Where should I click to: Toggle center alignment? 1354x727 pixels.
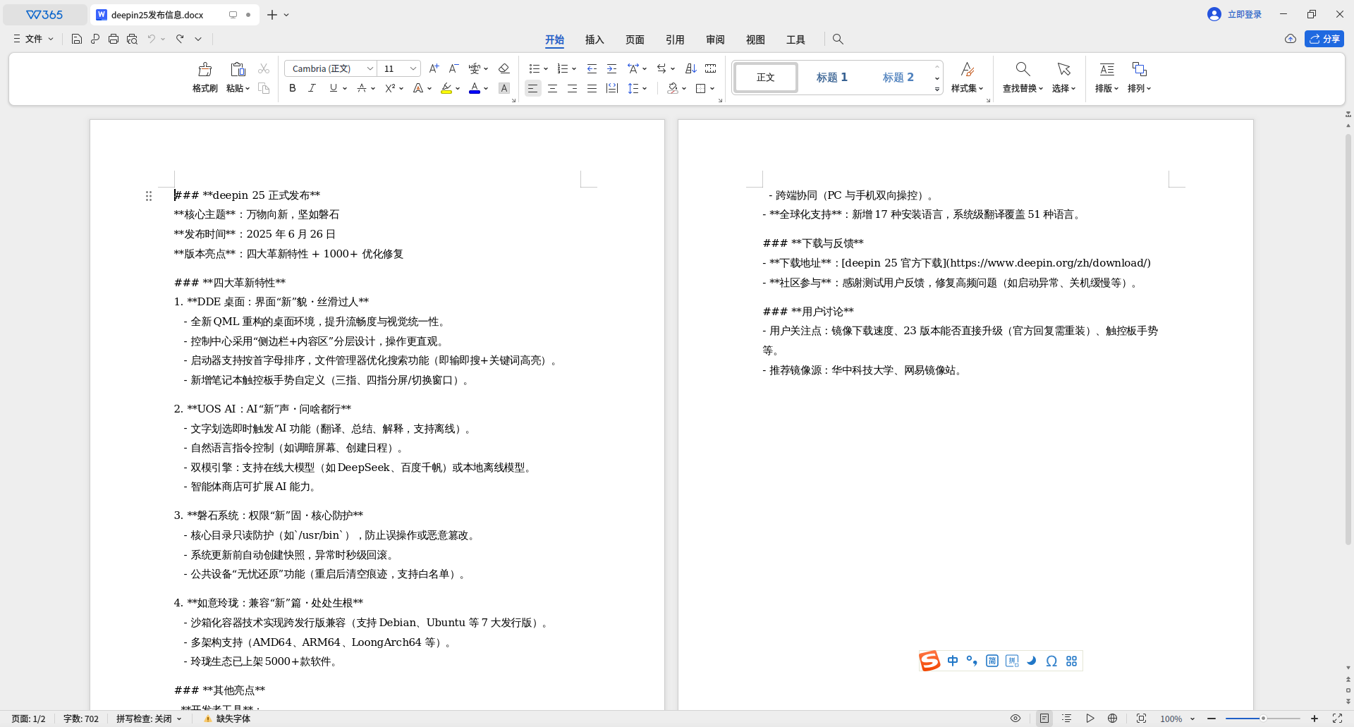(x=552, y=88)
